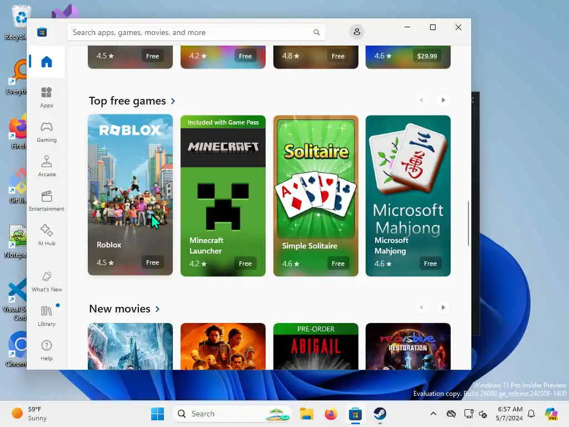Open the Library section

click(47, 316)
